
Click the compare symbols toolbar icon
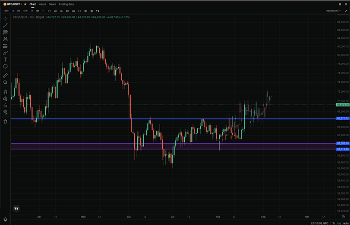click(98, 11)
